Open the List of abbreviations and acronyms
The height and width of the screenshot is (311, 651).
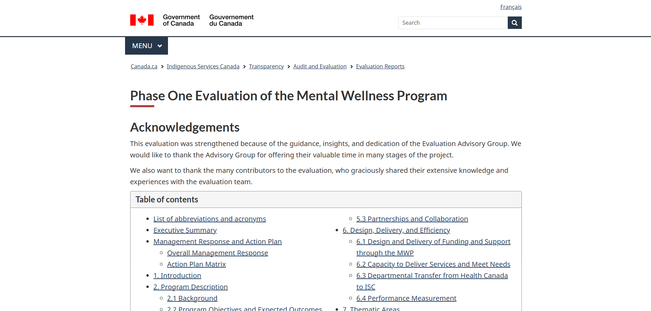(210, 219)
